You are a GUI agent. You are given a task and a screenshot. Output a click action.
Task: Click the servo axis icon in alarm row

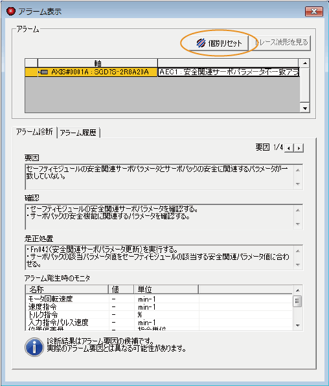(x=43, y=72)
